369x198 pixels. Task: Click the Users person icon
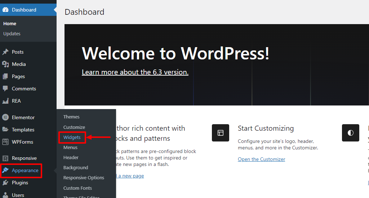(5, 195)
